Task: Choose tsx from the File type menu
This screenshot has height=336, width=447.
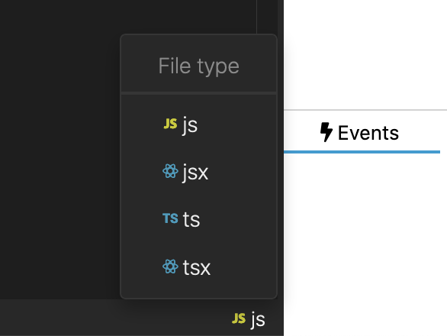Action: pyautogui.click(x=198, y=267)
